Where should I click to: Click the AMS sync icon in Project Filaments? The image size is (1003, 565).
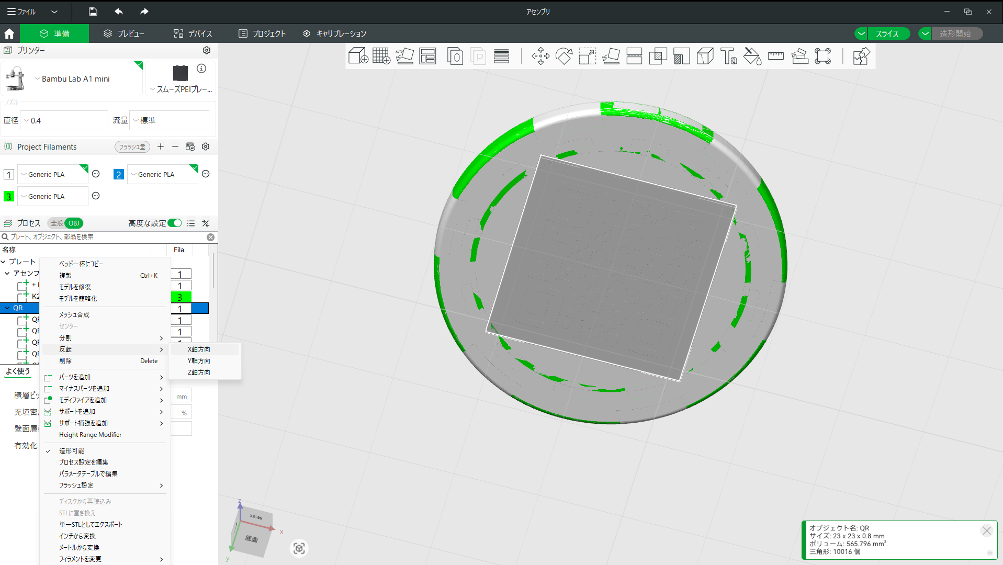point(190,146)
